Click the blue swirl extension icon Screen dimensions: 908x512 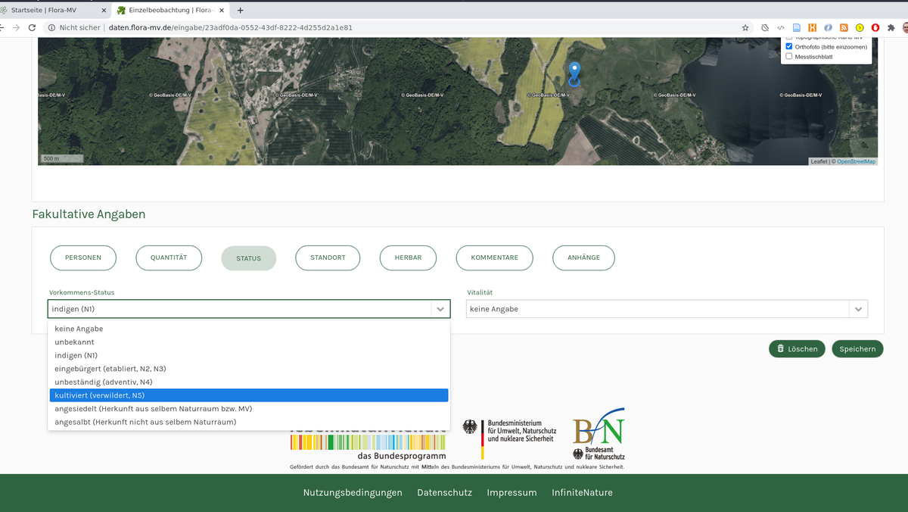(829, 27)
